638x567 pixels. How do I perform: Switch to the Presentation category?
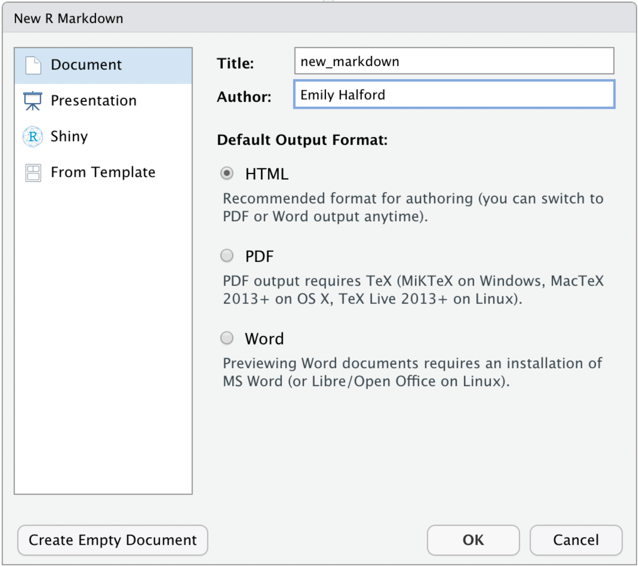coord(94,101)
